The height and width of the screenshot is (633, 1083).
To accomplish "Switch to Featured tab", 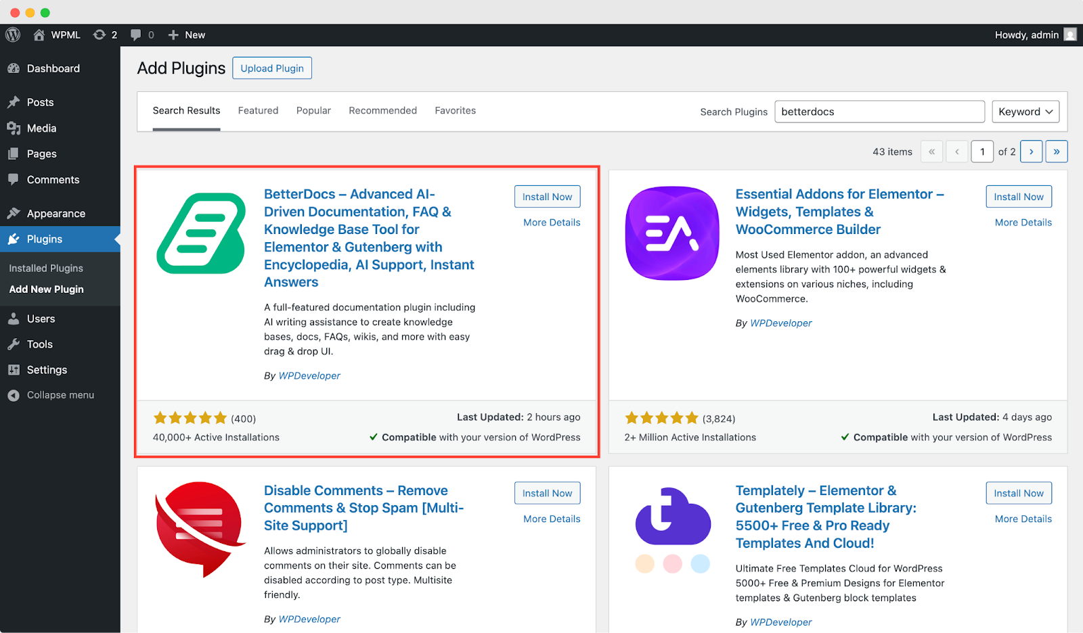I will [x=258, y=110].
